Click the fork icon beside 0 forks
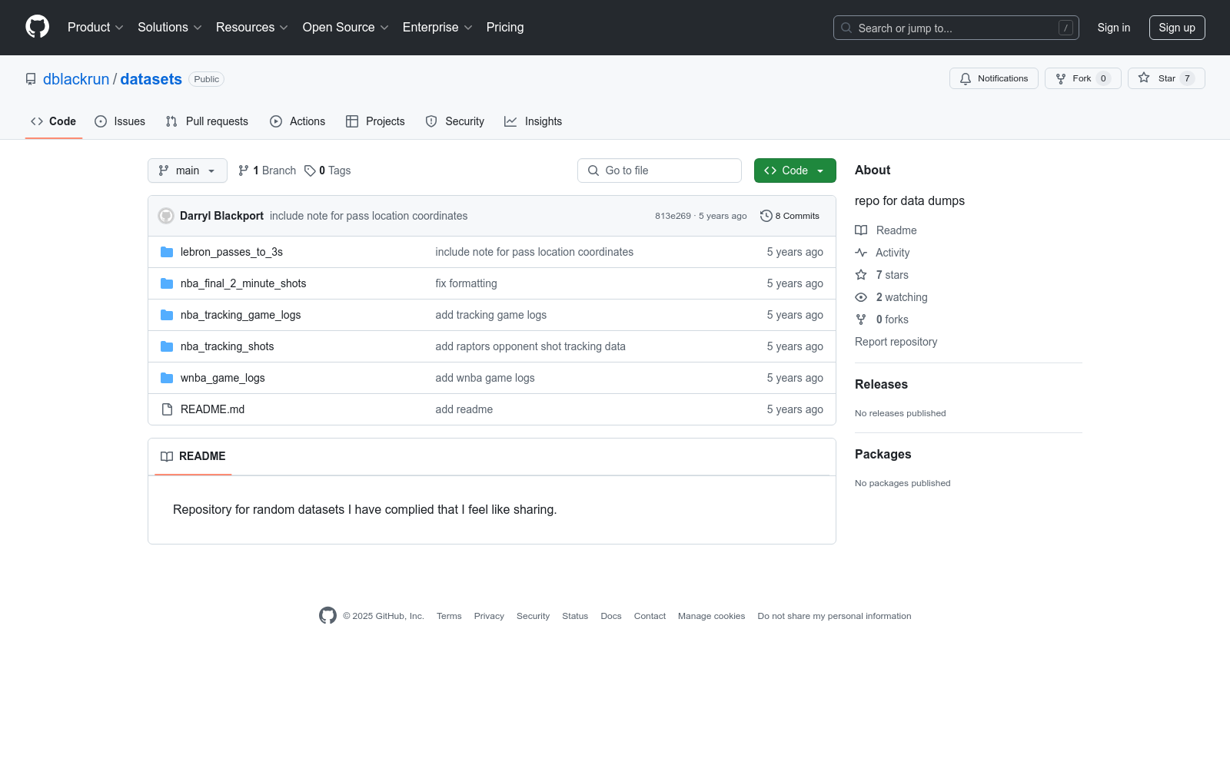The image size is (1230, 768). coord(861,319)
